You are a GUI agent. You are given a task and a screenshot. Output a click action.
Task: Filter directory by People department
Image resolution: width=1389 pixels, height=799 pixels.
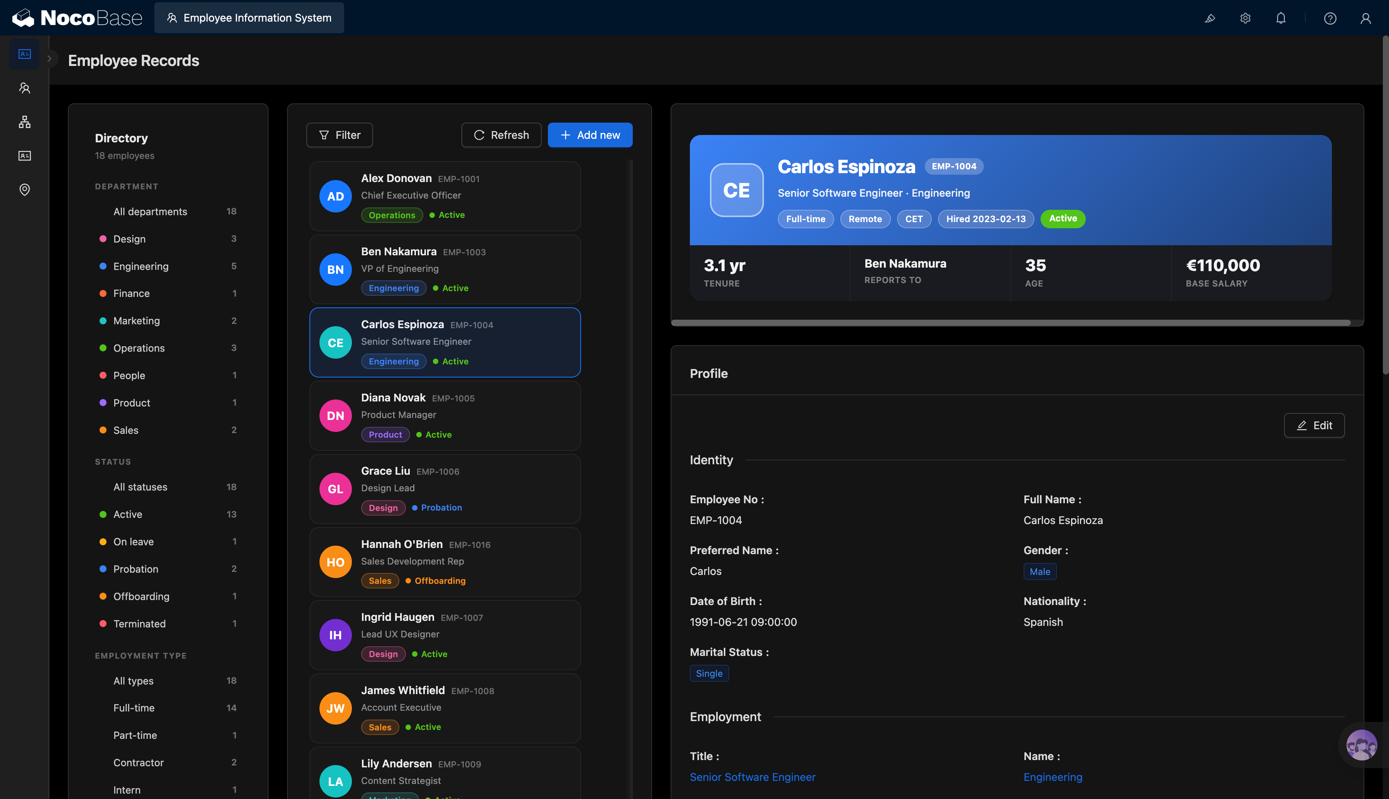click(x=168, y=375)
